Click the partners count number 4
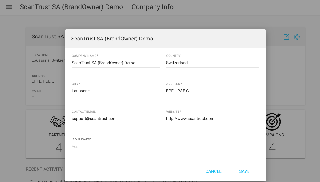The width and height of the screenshot is (320, 182). click(59, 147)
